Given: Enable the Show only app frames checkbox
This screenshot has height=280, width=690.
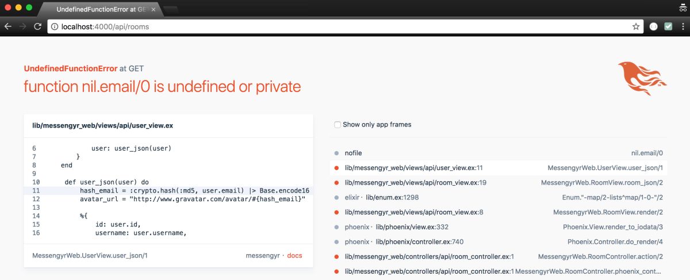Looking at the screenshot, I should 338,124.
